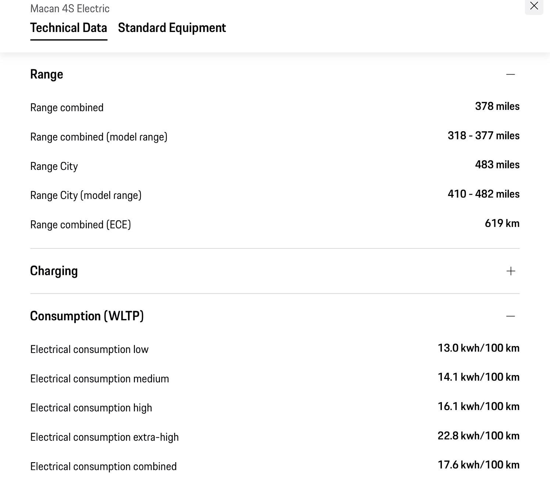Select the '410 - 482 miles' value
Screen dimensions: 550x478
click(x=484, y=194)
